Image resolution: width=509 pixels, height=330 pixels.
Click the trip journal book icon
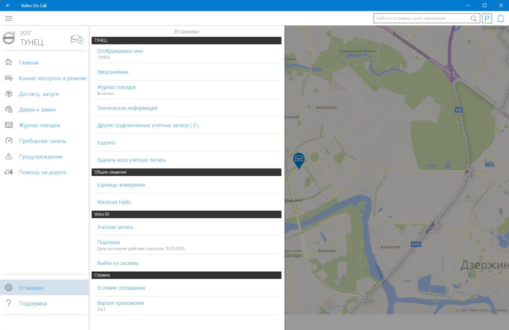(9, 125)
